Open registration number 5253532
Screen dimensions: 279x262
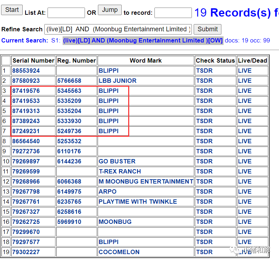click(x=69, y=141)
